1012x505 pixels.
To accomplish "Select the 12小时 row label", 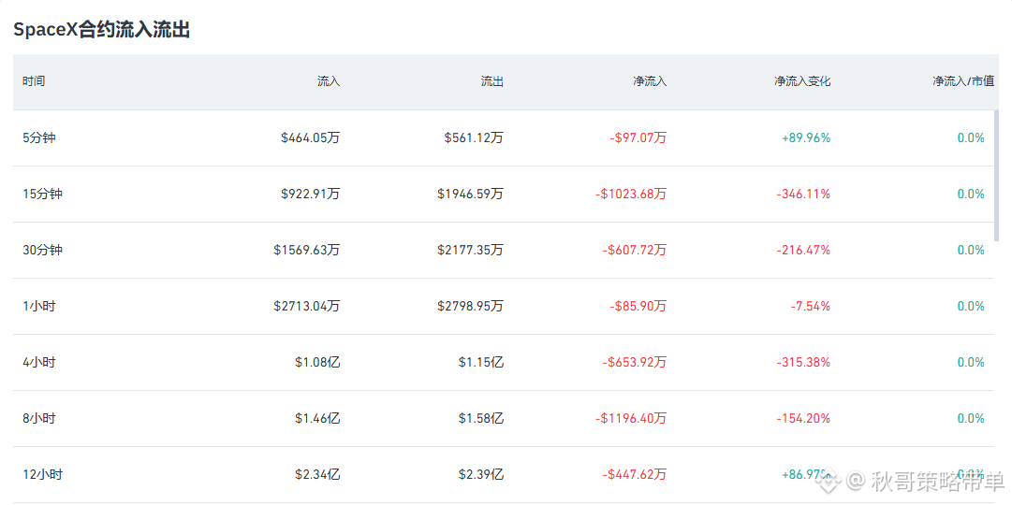I will 43,474.
